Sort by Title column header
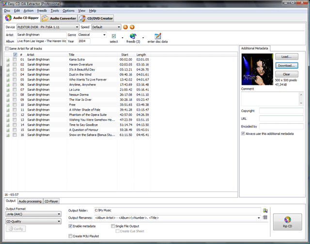This screenshot has height=244, width=310. point(92,55)
